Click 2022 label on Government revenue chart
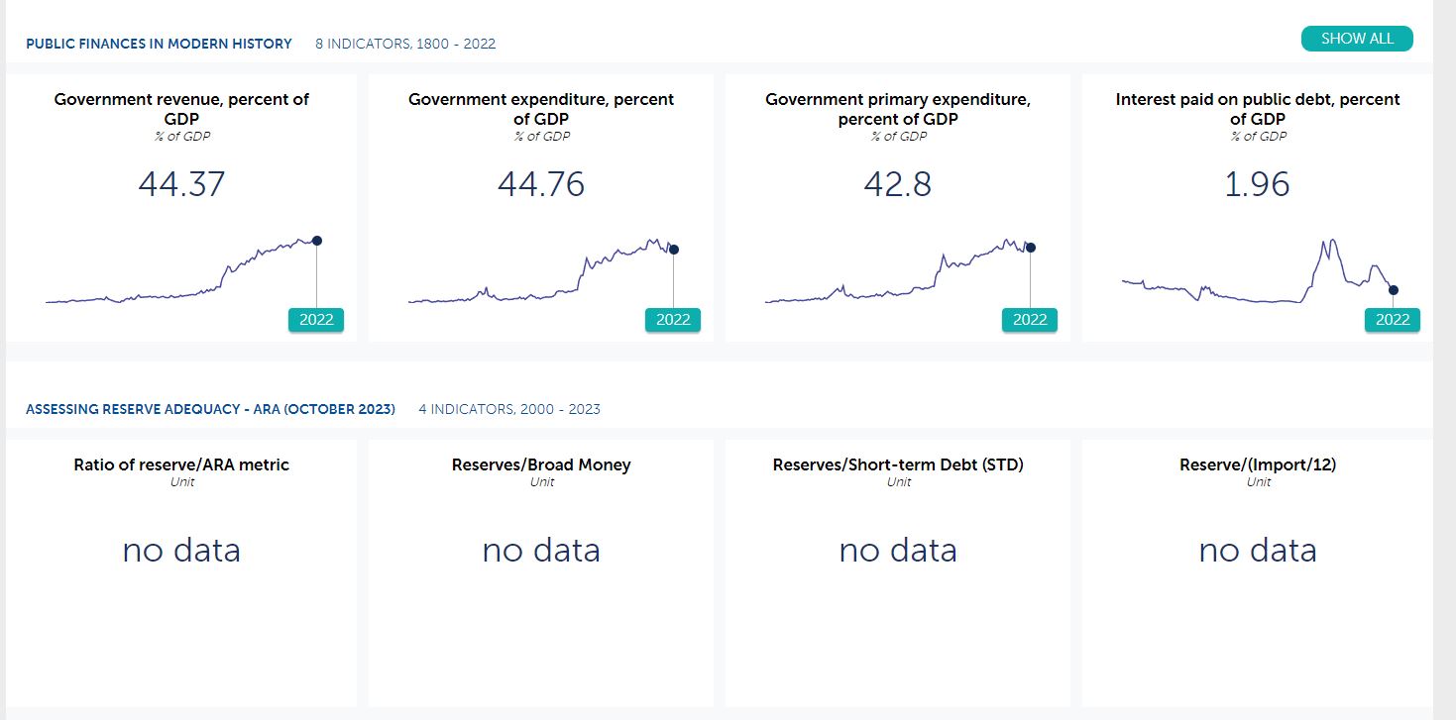This screenshot has width=1456, height=720. pos(316,320)
